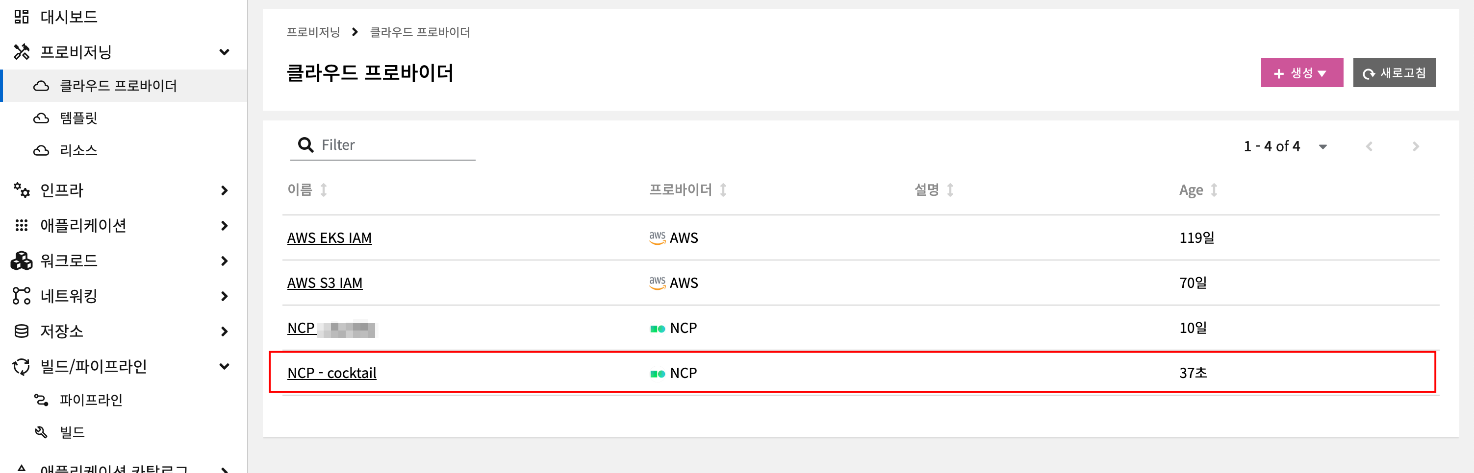
Task: Expand the infrastructure menu section
Action: [224, 190]
